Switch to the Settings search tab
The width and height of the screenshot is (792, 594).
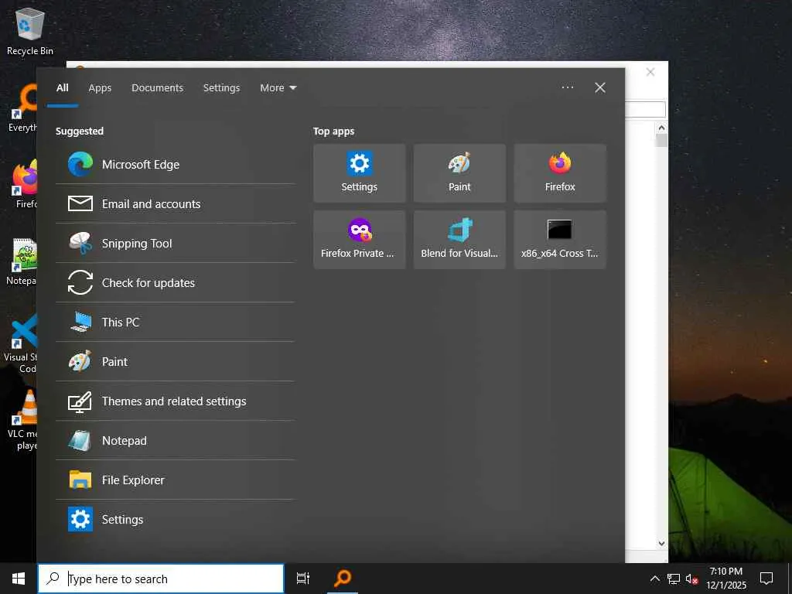[x=221, y=88]
